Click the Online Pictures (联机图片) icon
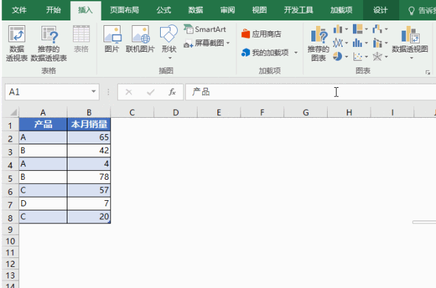This screenshot has height=288, width=436. [x=141, y=40]
